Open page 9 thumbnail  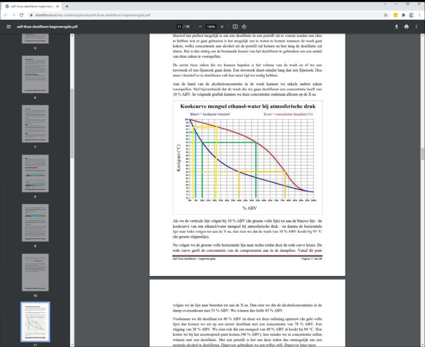click(x=35, y=223)
